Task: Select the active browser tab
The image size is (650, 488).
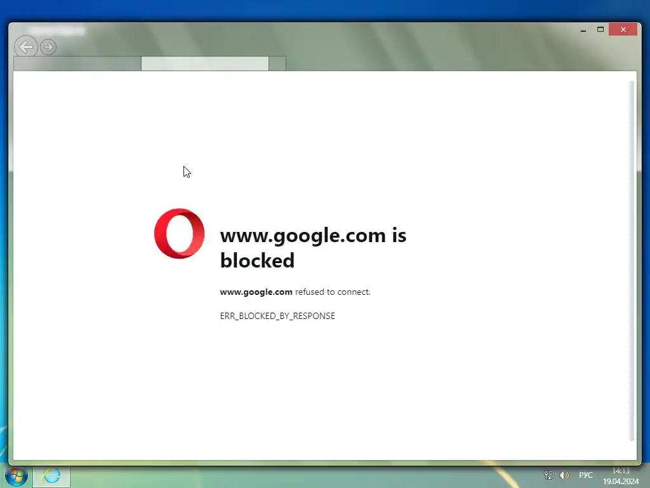Action: (x=205, y=64)
